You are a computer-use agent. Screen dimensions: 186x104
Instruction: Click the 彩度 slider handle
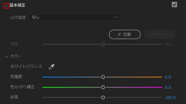[x=103, y=98]
